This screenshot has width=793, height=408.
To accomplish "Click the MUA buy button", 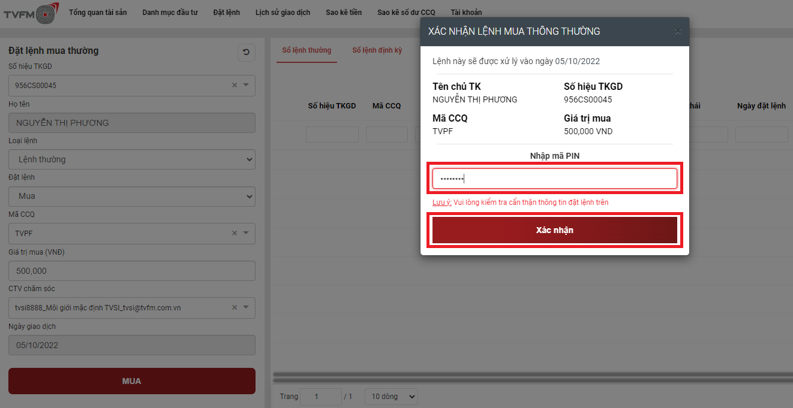I will [131, 381].
